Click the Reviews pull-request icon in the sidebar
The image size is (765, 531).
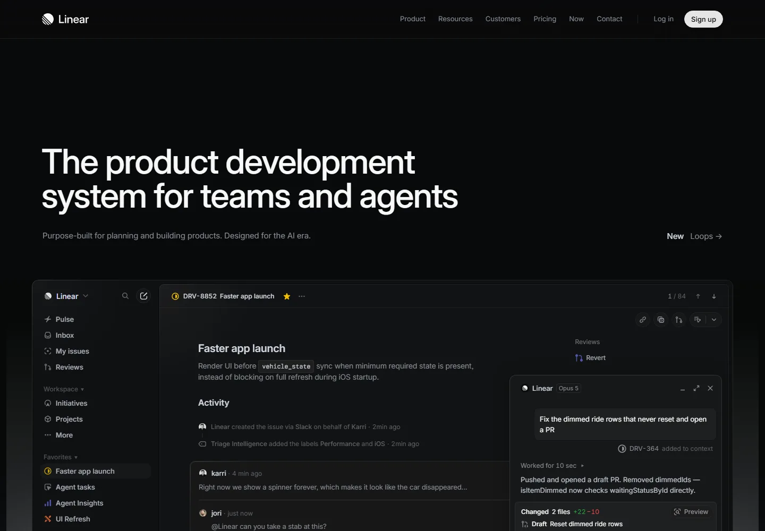48,367
